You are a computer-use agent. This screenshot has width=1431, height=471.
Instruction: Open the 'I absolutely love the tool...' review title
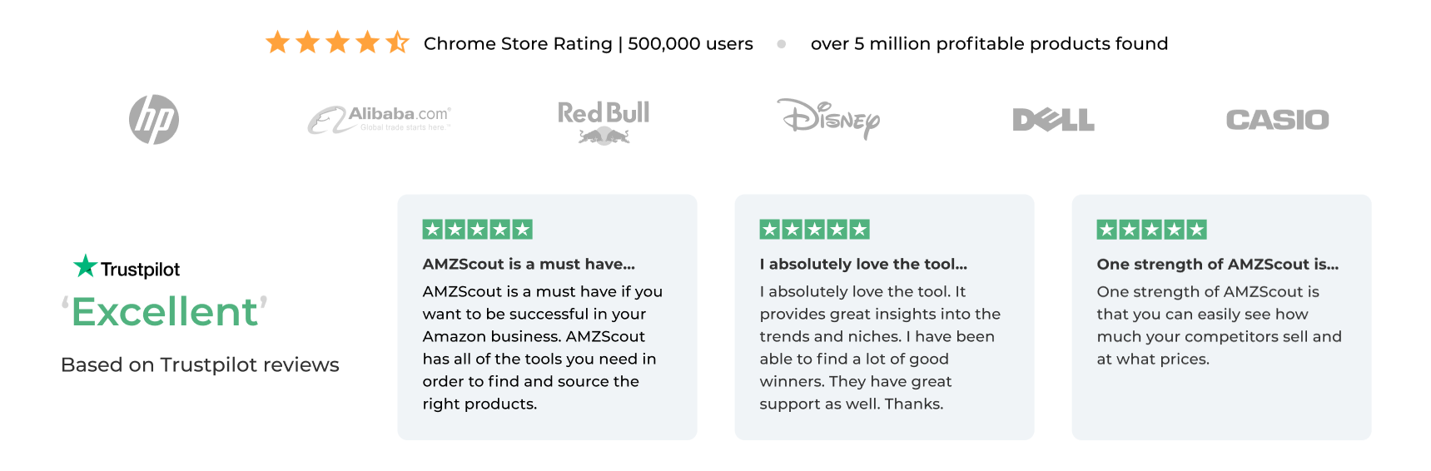[x=863, y=264]
